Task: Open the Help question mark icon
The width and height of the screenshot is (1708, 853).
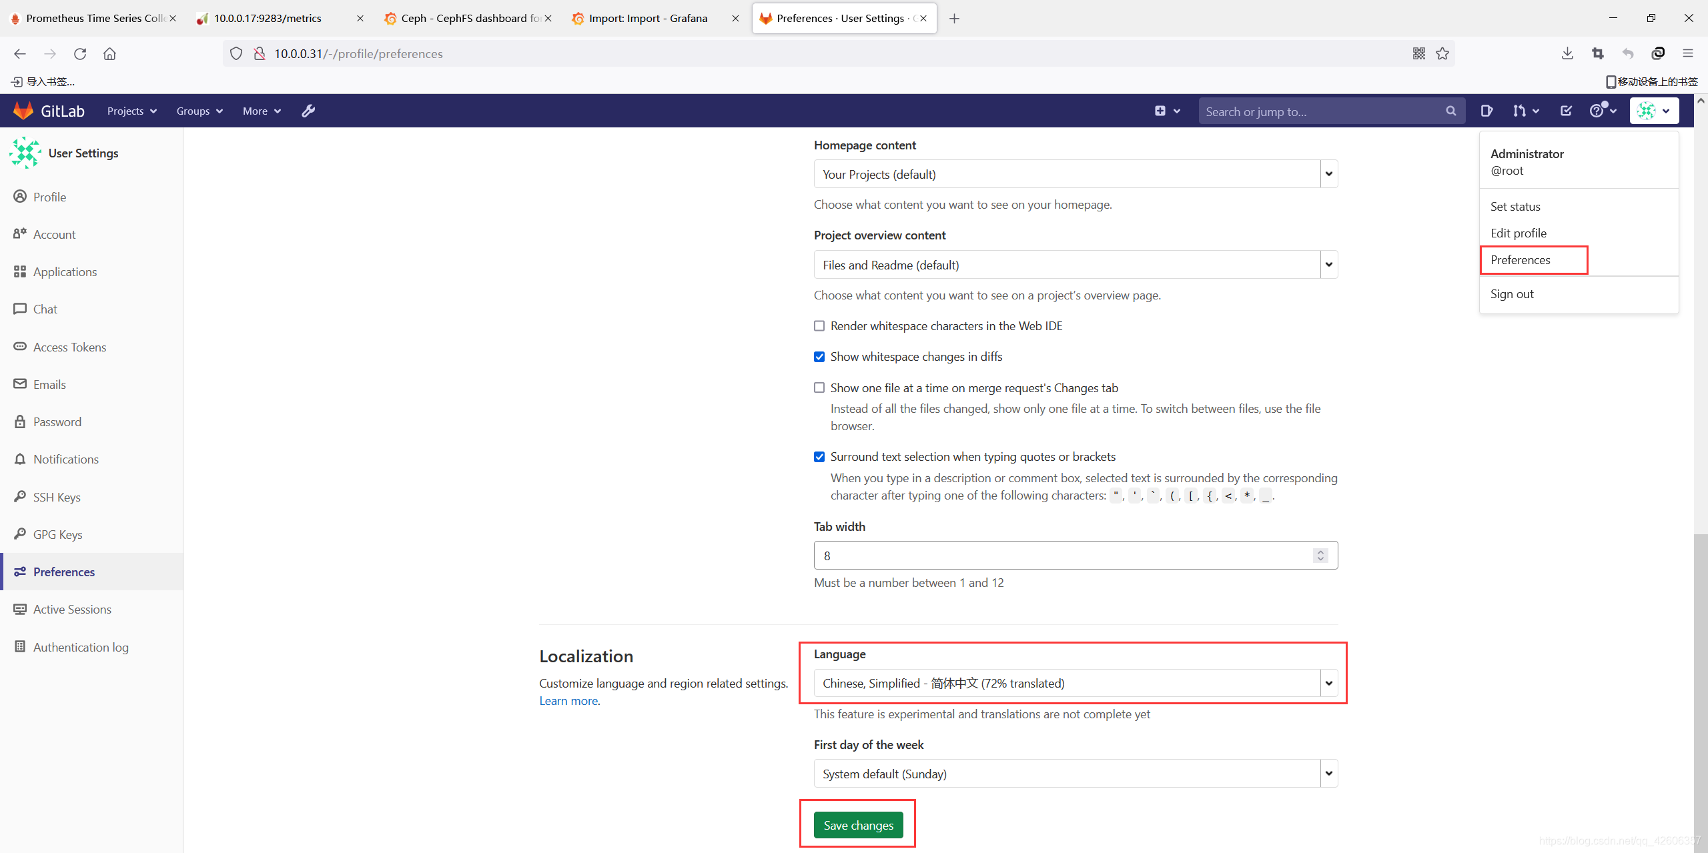Action: click(1601, 111)
